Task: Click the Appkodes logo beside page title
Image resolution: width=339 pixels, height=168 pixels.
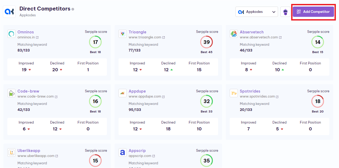Action: pos(9,12)
